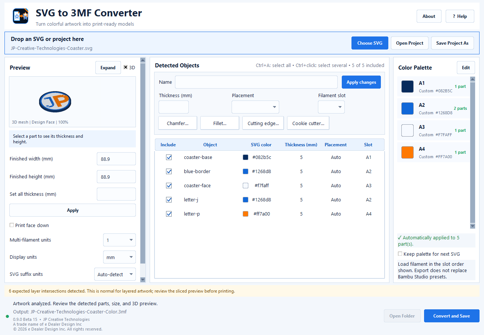Click the A2 '2 parts' label
The image size is (484, 335).
point(460,109)
